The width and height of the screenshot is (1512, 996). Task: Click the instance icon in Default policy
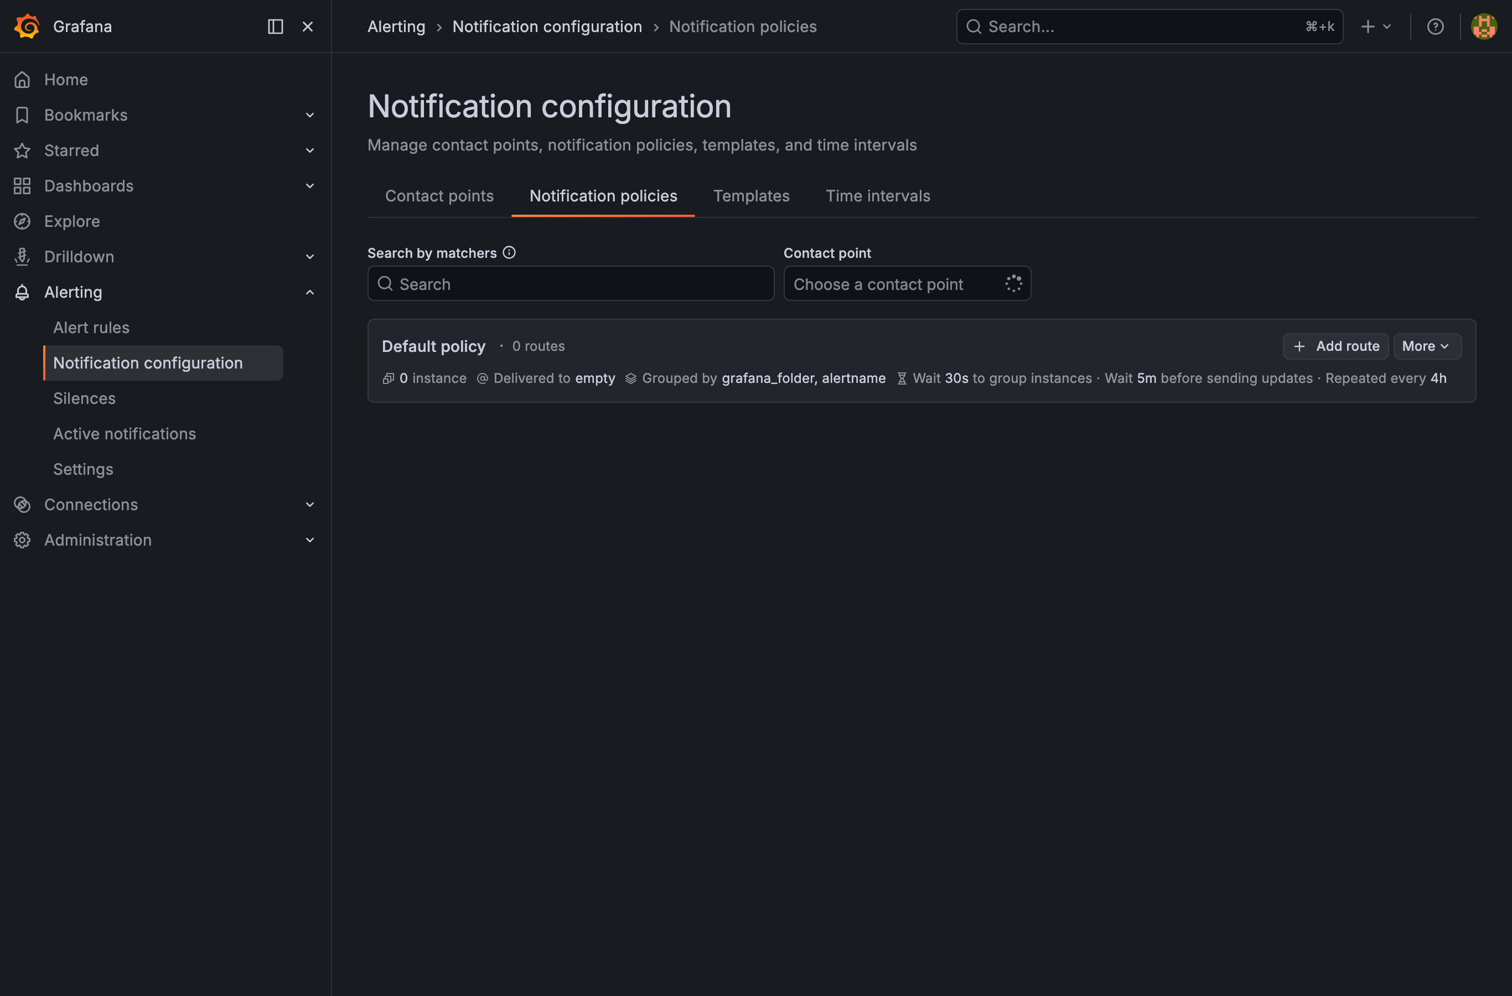(x=388, y=378)
